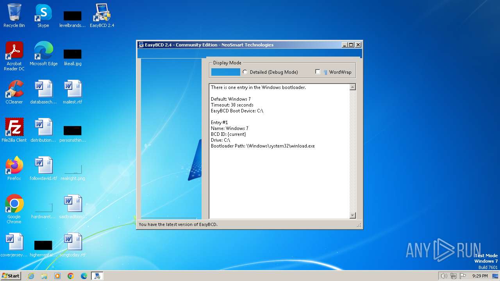Open Google Chrome from the taskbar
This screenshot has width=500, height=281.
(71, 276)
